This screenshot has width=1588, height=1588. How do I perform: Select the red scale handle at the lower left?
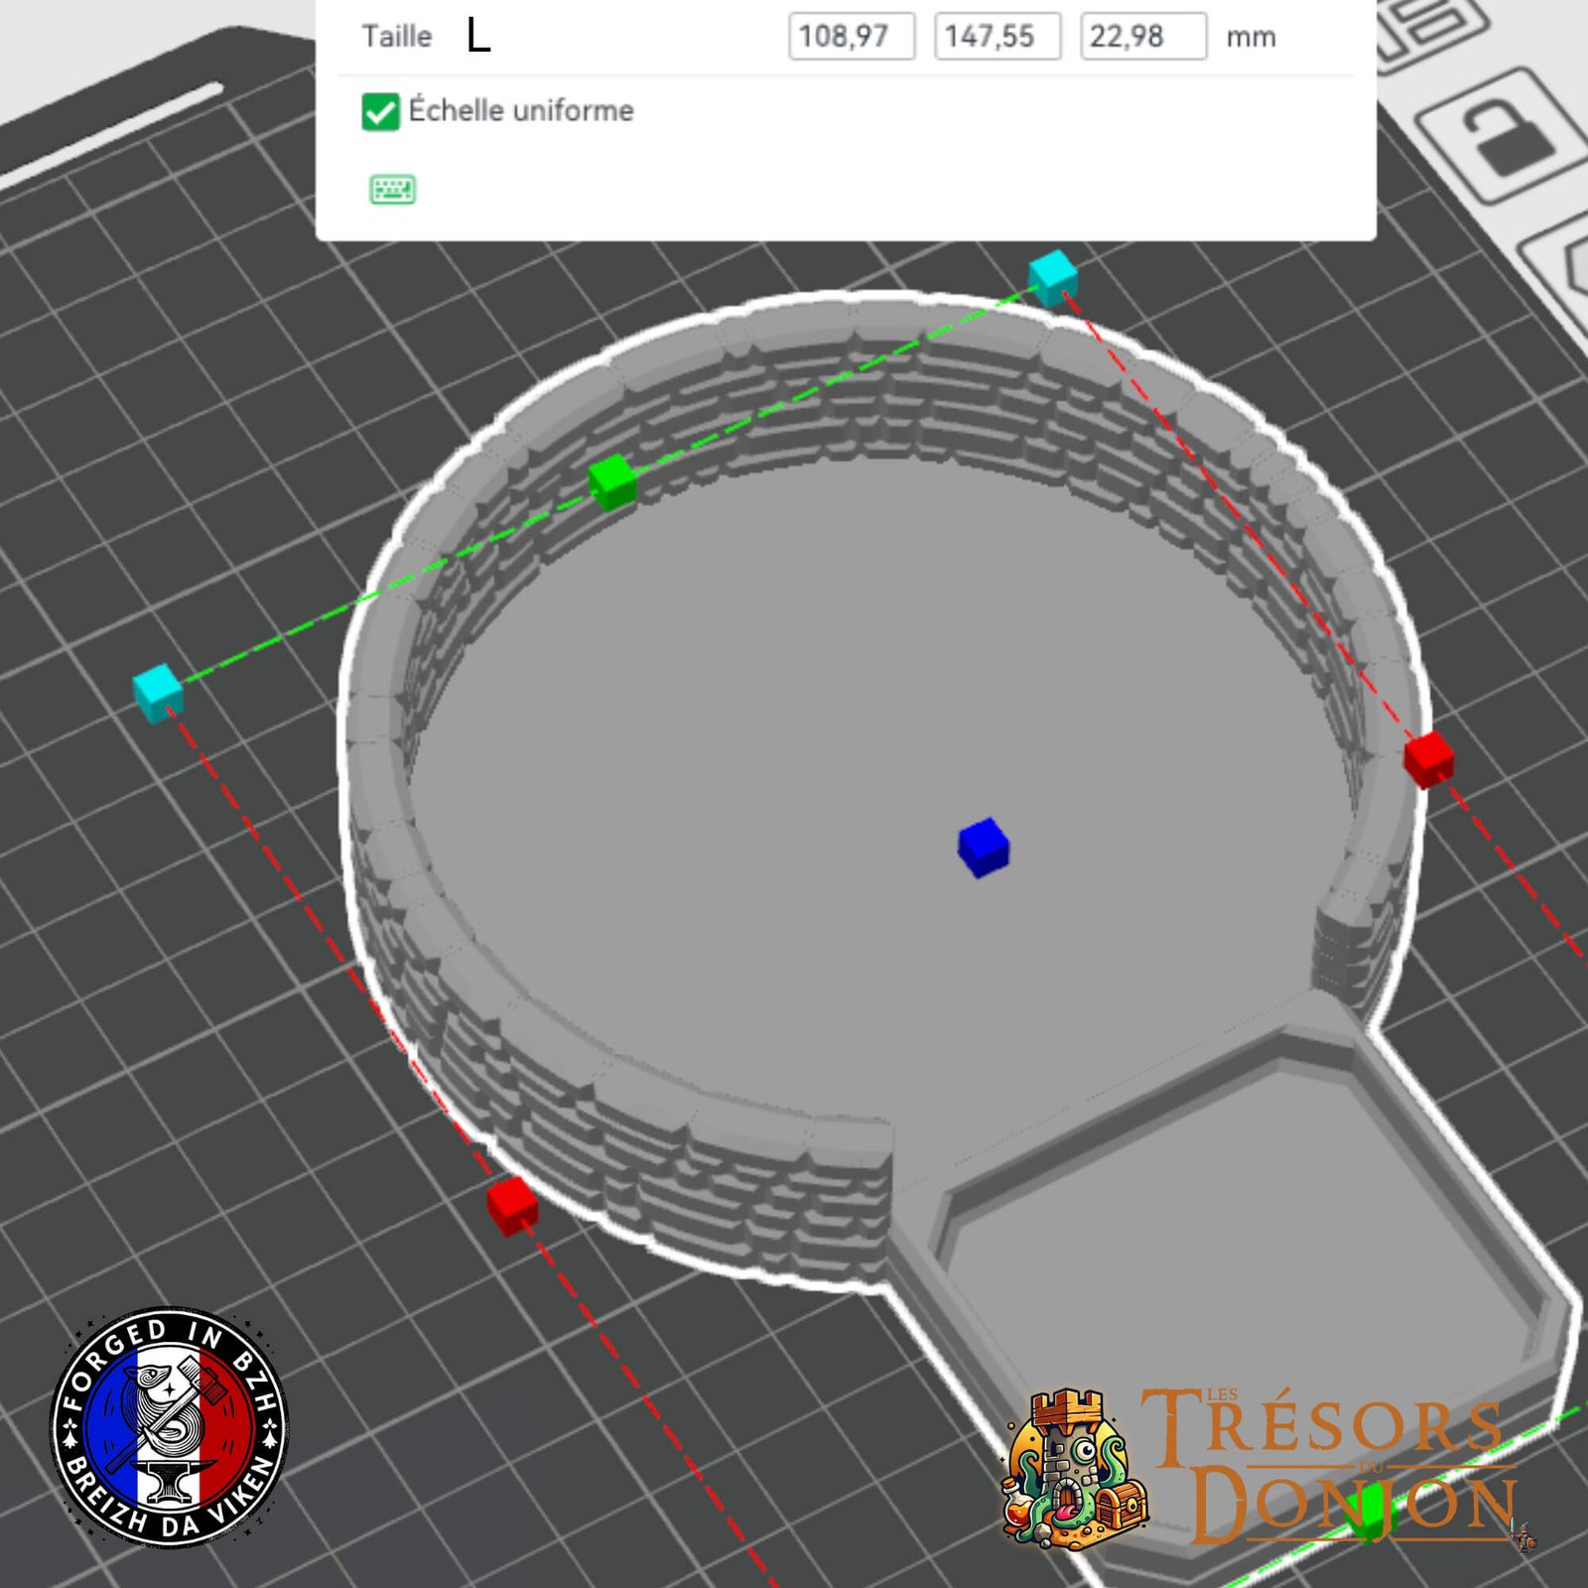pos(512,1205)
